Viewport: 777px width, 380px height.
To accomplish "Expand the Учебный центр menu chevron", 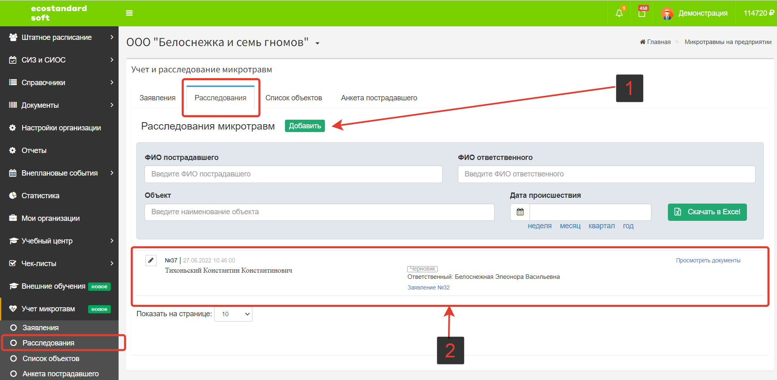I will (x=112, y=241).
